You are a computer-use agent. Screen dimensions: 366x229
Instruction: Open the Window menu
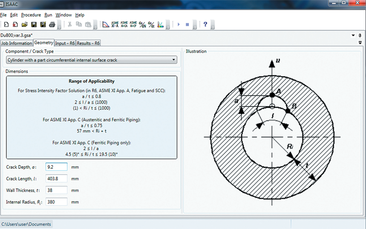(64, 15)
